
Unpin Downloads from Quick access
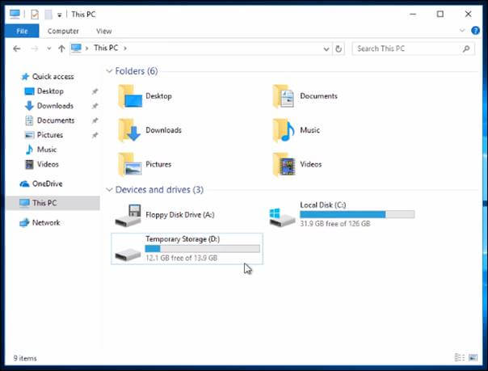[x=95, y=106]
